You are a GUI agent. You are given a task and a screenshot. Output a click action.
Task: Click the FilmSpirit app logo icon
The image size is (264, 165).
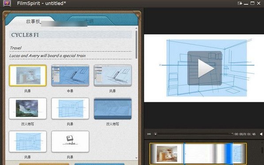(7, 3)
